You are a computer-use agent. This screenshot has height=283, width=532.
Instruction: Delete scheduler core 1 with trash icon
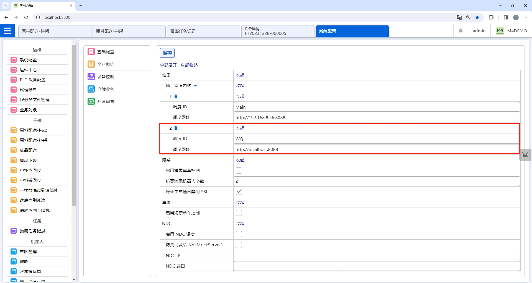(176, 96)
